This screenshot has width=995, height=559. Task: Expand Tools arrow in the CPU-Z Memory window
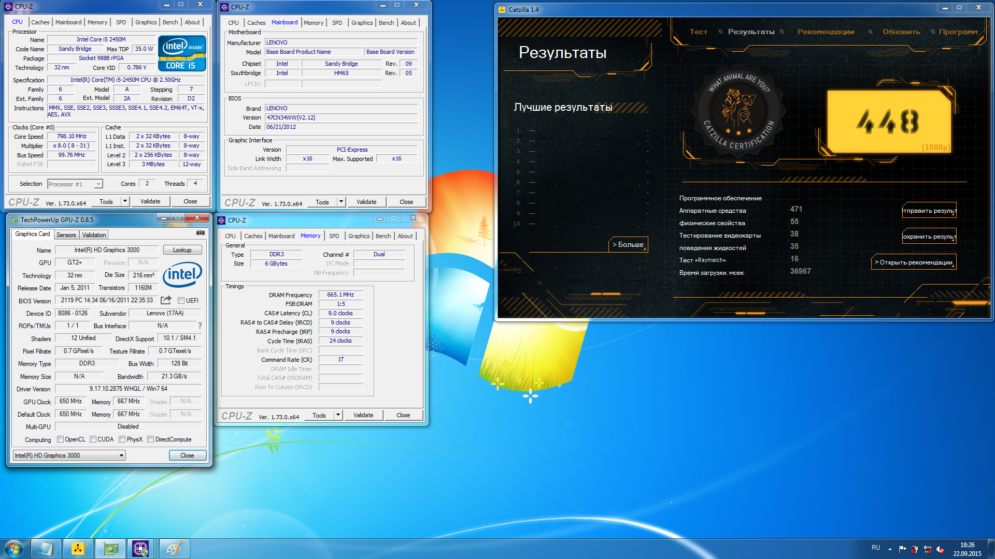tap(337, 415)
